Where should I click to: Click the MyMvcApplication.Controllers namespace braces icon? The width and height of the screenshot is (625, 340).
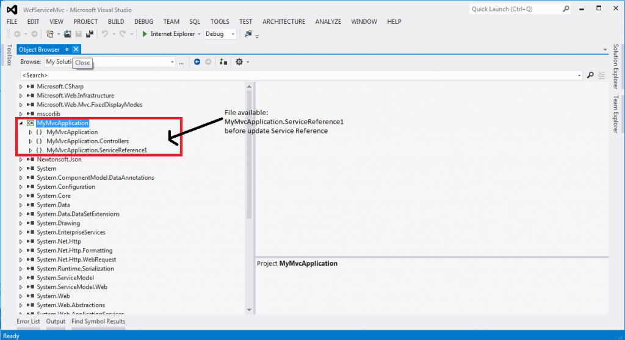point(39,141)
